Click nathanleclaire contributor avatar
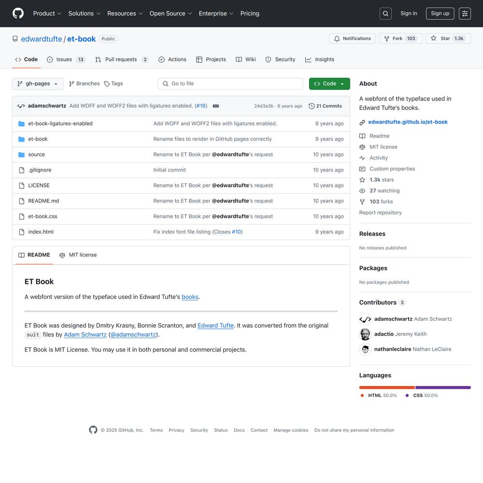Image resolution: width=483 pixels, height=483 pixels. 365,349
